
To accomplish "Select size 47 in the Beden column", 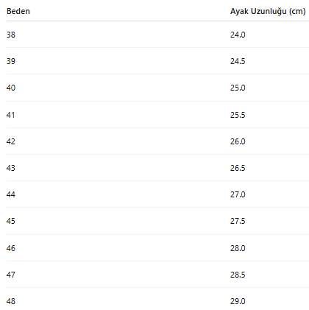I will pos(11,275).
